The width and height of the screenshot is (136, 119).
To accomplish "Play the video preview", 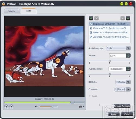I will point(6,106).
